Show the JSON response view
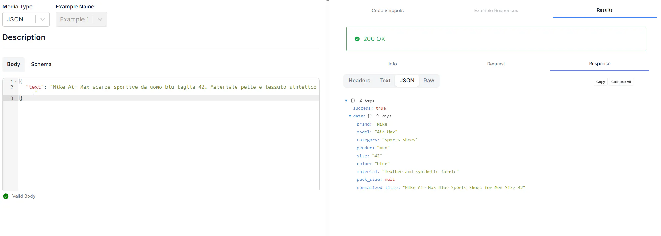 tap(407, 81)
